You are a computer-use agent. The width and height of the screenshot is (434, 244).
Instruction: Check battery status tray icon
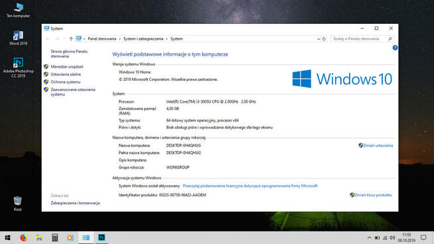[377, 237]
